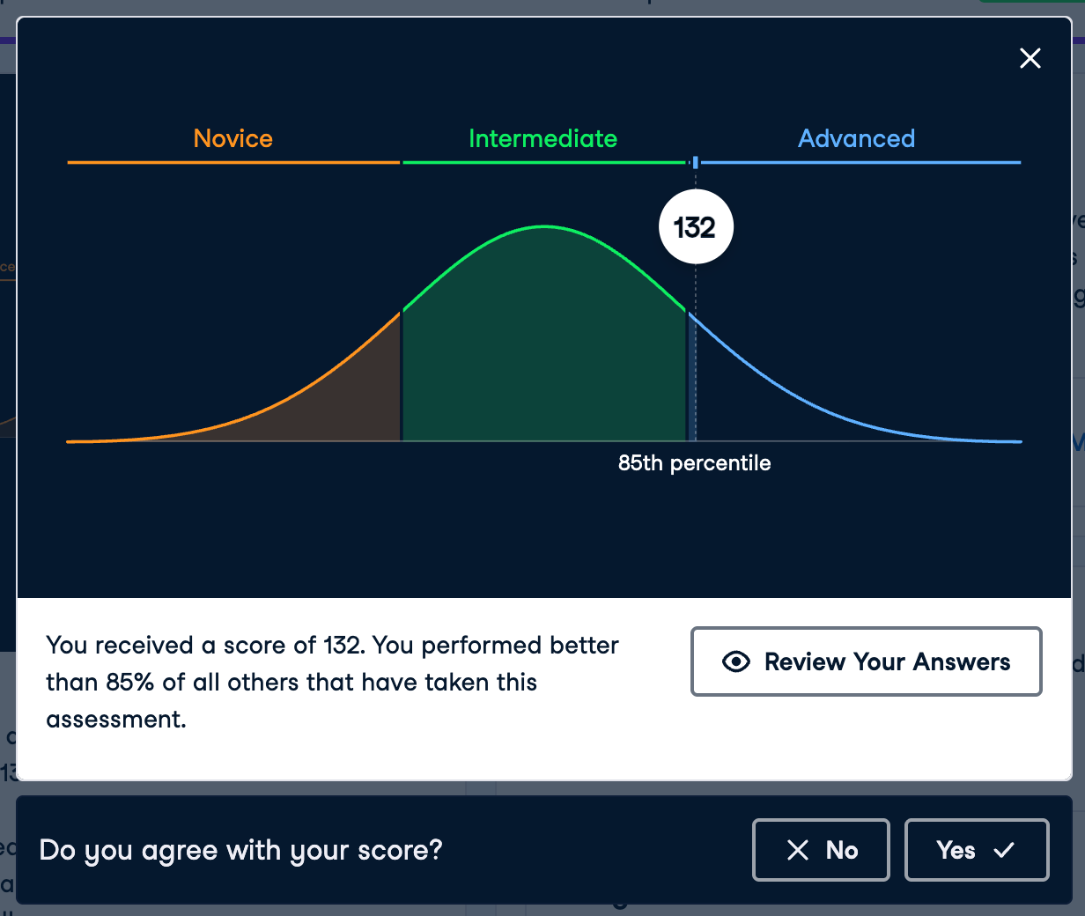Select the Intermediate level label
1085x916 pixels.
[x=542, y=138]
